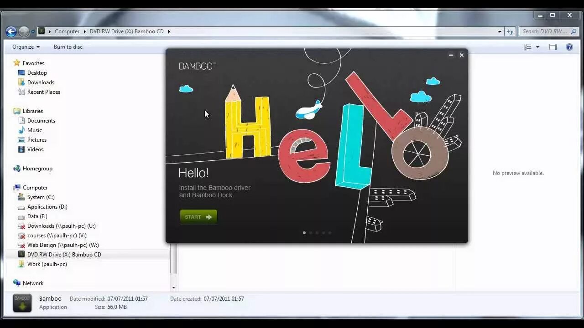Click the green START button
The width and height of the screenshot is (584, 328).
tap(198, 217)
